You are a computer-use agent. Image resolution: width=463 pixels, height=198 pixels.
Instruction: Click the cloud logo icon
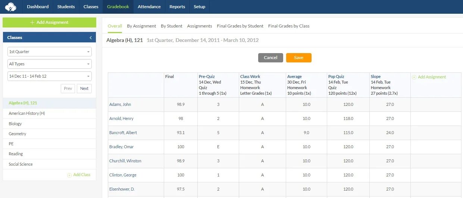click(10, 7)
